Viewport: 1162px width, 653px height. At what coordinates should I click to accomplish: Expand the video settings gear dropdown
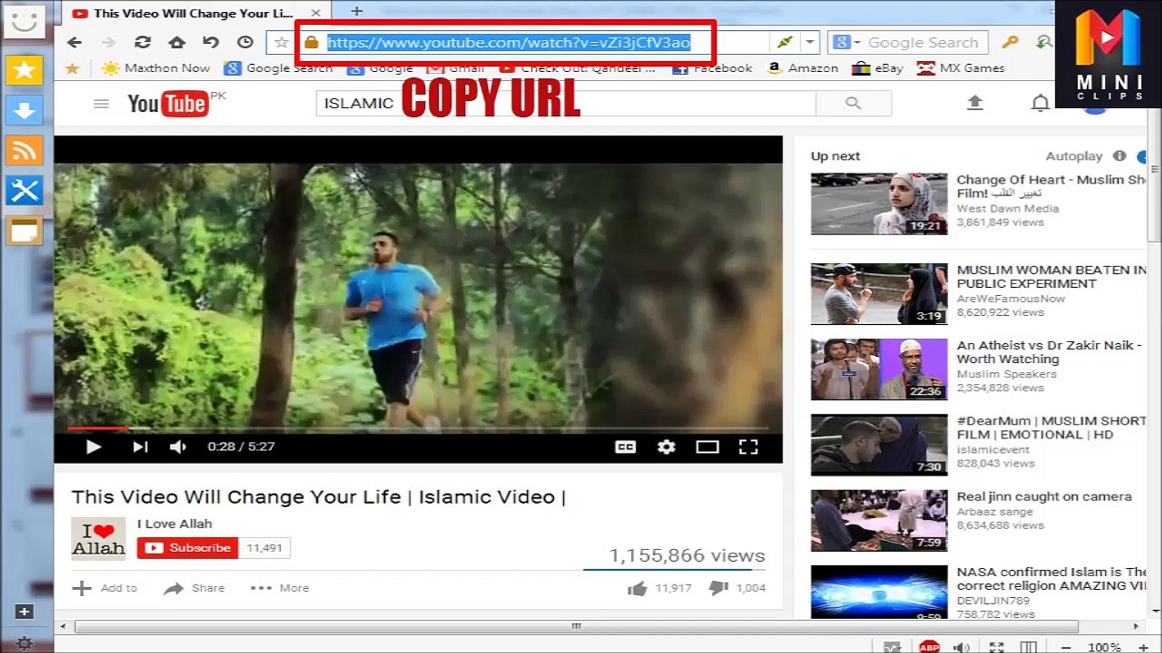point(666,446)
